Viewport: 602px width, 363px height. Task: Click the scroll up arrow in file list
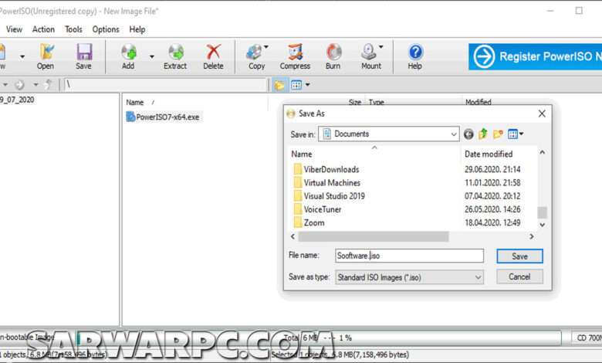point(542,152)
